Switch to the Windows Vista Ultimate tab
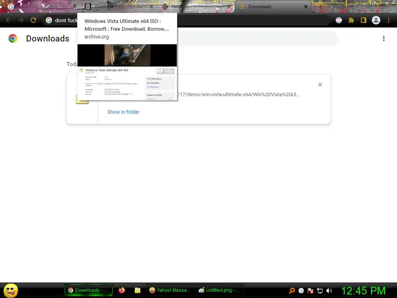 pos(119,7)
